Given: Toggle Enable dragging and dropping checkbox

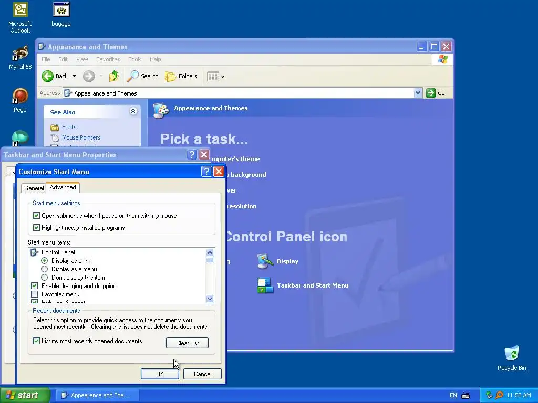Looking at the screenshot, I should (34, 286).
